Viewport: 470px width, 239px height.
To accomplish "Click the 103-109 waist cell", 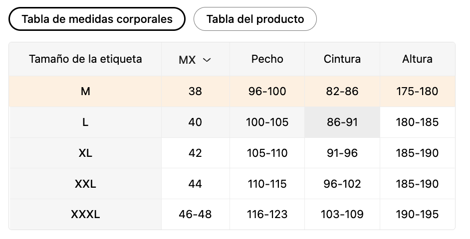I will (342, 215).
